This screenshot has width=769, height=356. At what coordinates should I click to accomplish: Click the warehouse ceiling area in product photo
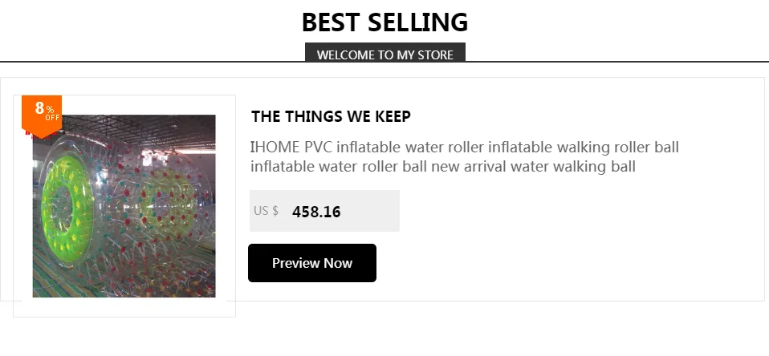pyautogui.click(x=147, y=128)
